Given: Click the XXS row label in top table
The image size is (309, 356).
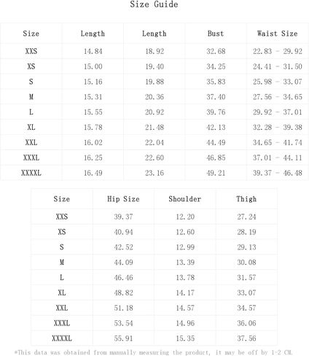Looking at the screenshot, I should coord(31,51).
